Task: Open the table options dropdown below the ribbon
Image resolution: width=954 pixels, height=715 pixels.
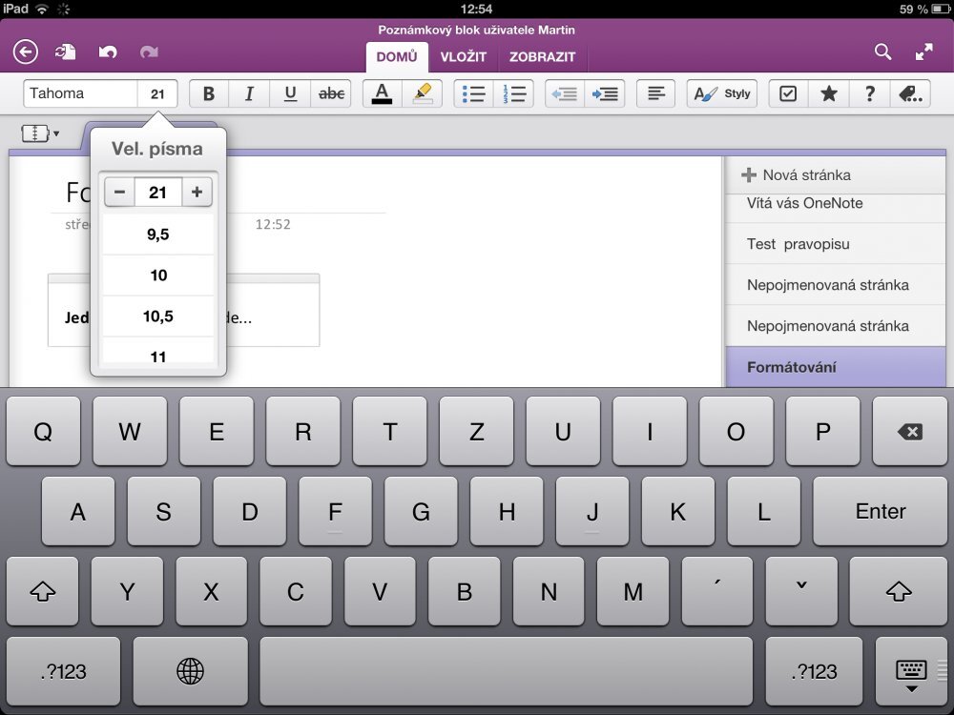Action: [x=39, y=133]
